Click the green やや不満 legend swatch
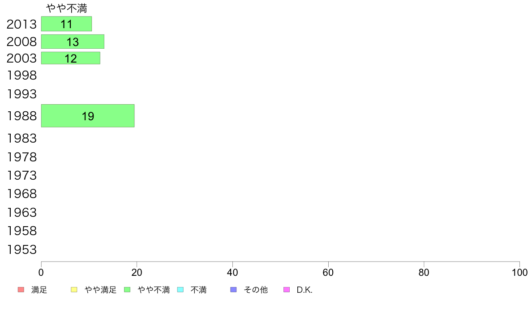Image resolution: width=532 pixels, height=329 pixels. tap(127, 290)
